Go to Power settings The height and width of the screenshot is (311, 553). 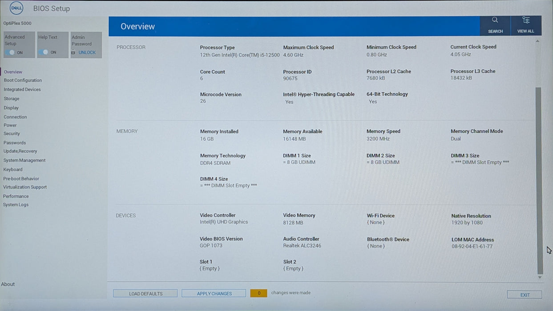(10, 125)
